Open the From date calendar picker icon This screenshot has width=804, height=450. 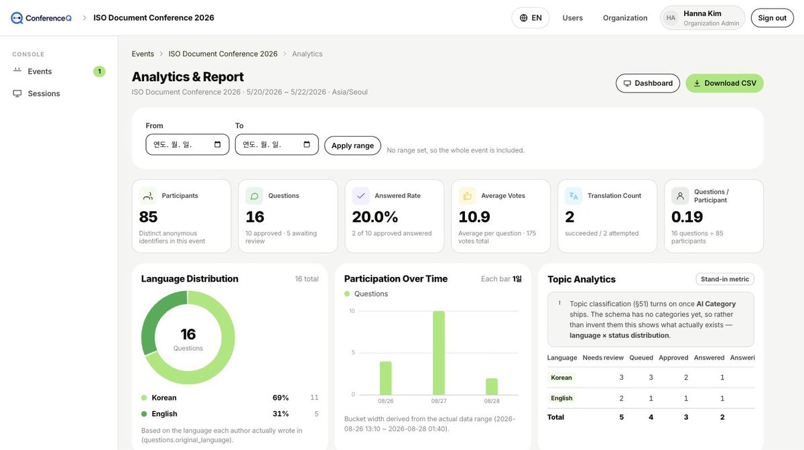click(218, 144)
